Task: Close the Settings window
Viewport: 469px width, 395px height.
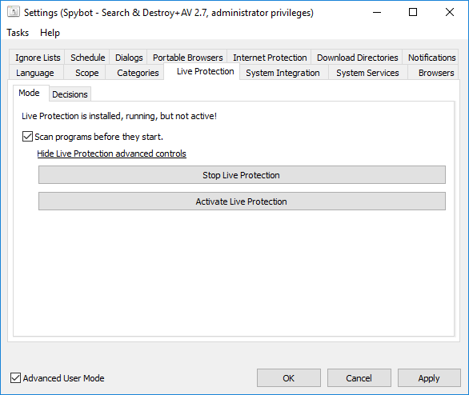Action: point(450,12)
